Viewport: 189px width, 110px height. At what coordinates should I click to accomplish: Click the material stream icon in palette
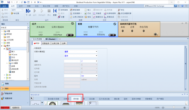pyautogui.click(x=36, y=103)
